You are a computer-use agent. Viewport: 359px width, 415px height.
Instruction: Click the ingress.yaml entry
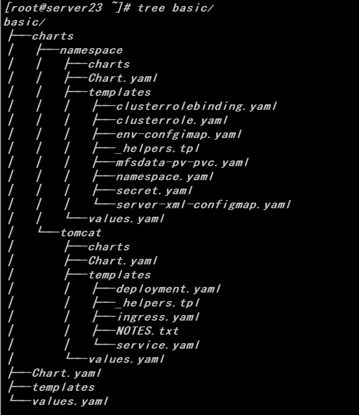tap(158, 317)
